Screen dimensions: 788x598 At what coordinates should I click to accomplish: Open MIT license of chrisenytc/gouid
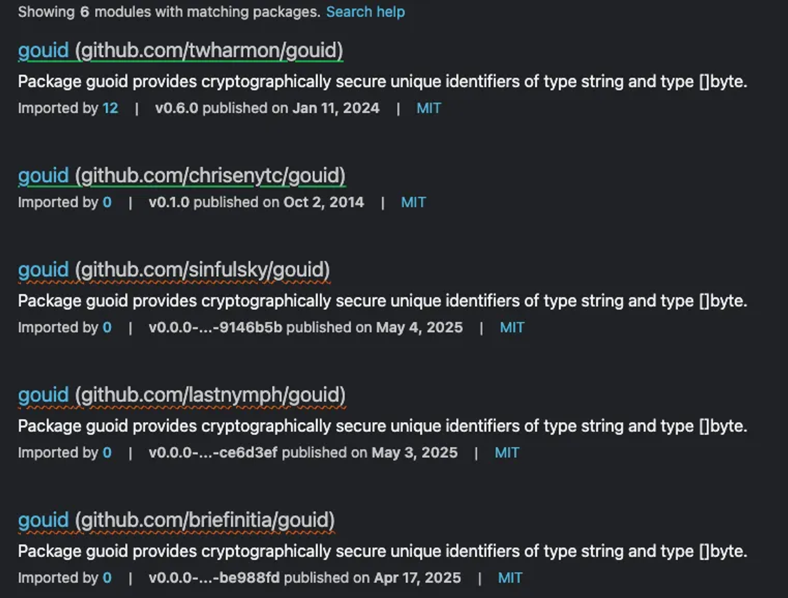pos(413,202)
